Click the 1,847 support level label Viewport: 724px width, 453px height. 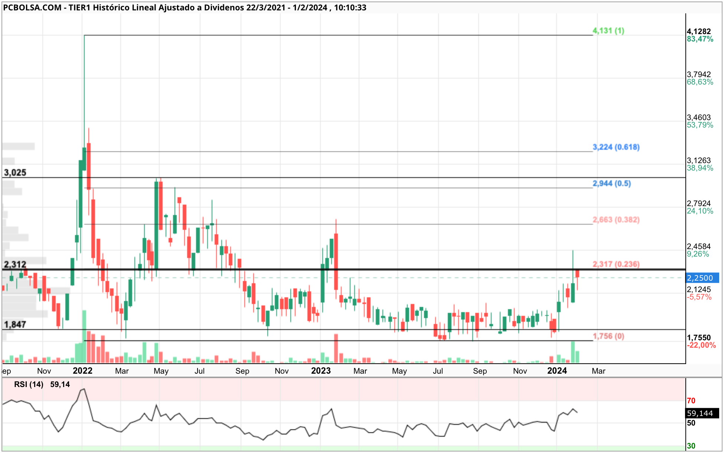15,324
